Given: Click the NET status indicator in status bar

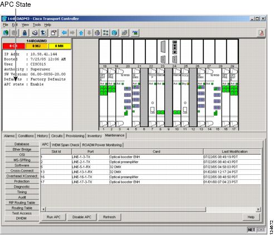Looking at the screenshot, I should pos(251,230).
